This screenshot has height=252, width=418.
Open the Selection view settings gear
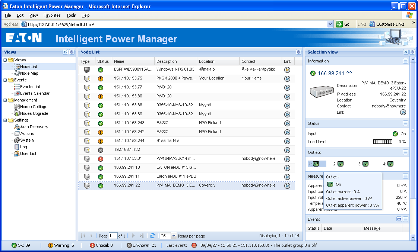click(x=412, y=52)
